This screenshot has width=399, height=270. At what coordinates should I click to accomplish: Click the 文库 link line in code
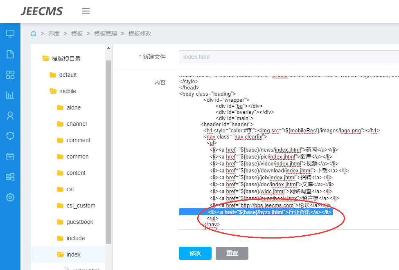(x=272, y=184)
